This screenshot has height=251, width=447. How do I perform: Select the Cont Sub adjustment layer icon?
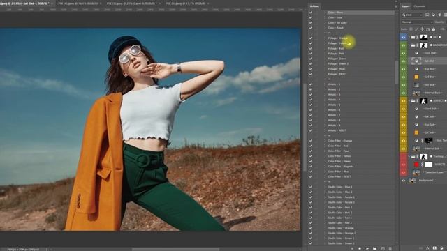(x=416, y=109)
